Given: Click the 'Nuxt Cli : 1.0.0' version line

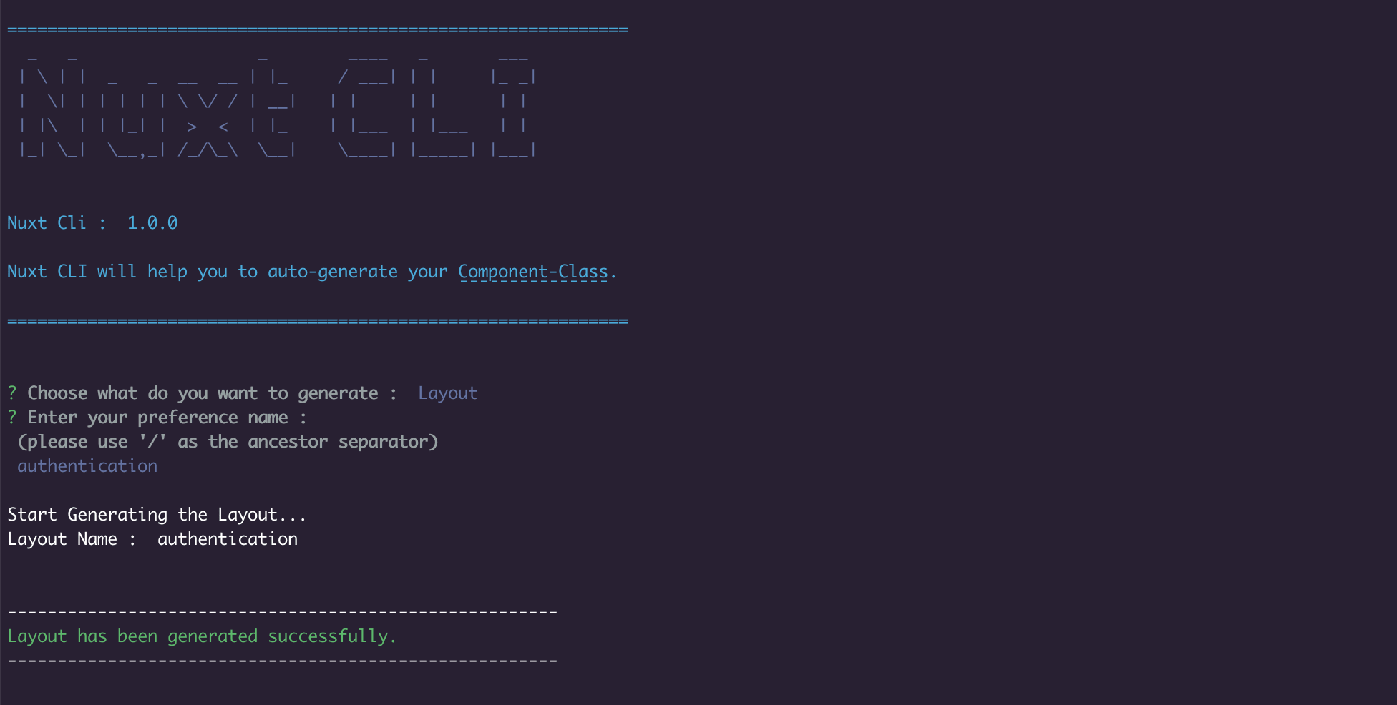Looking at the screenshot, I should (x=92, y=223).
